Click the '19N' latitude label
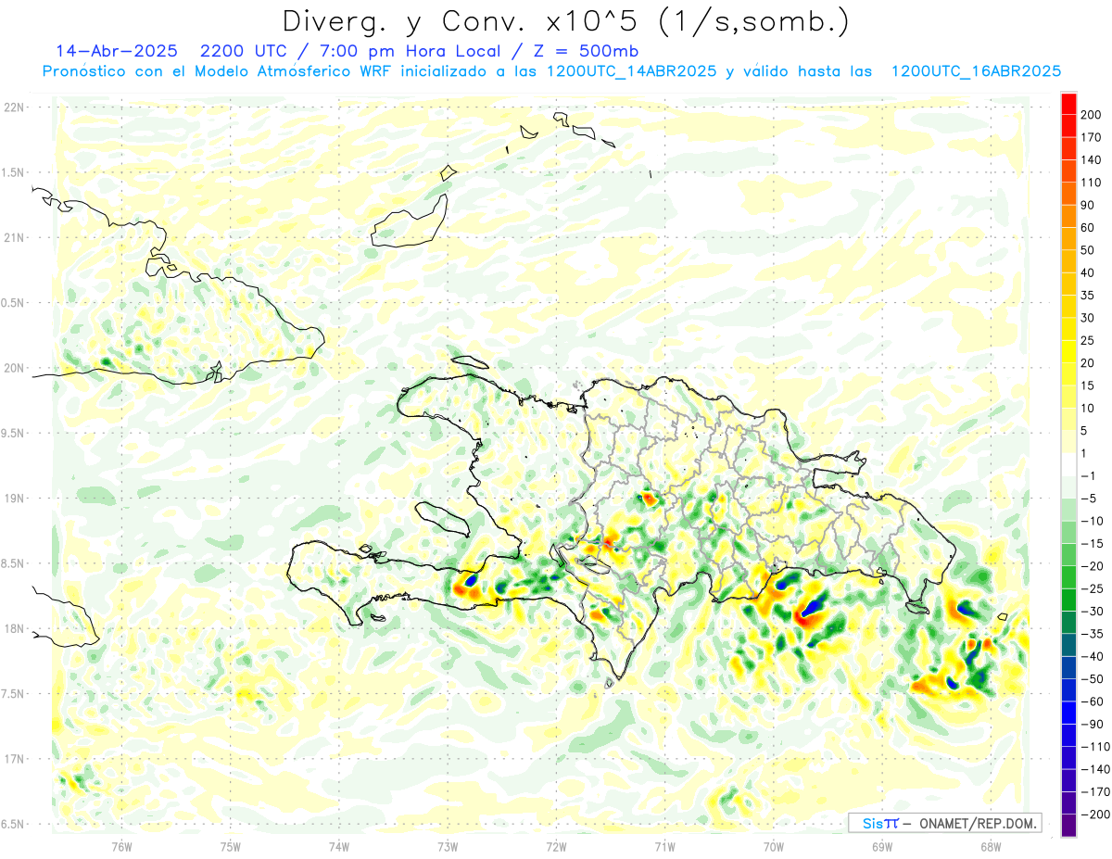 click(x=13, y=498)
